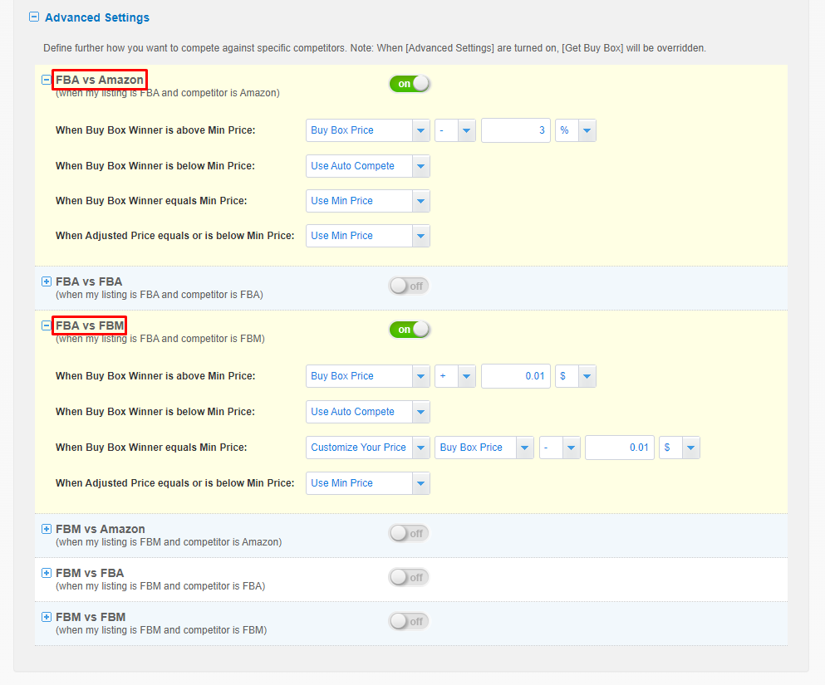Click the FBM vs FBA heading
The width and height of the screenshot is (825, 685).
tap(90, 573)
